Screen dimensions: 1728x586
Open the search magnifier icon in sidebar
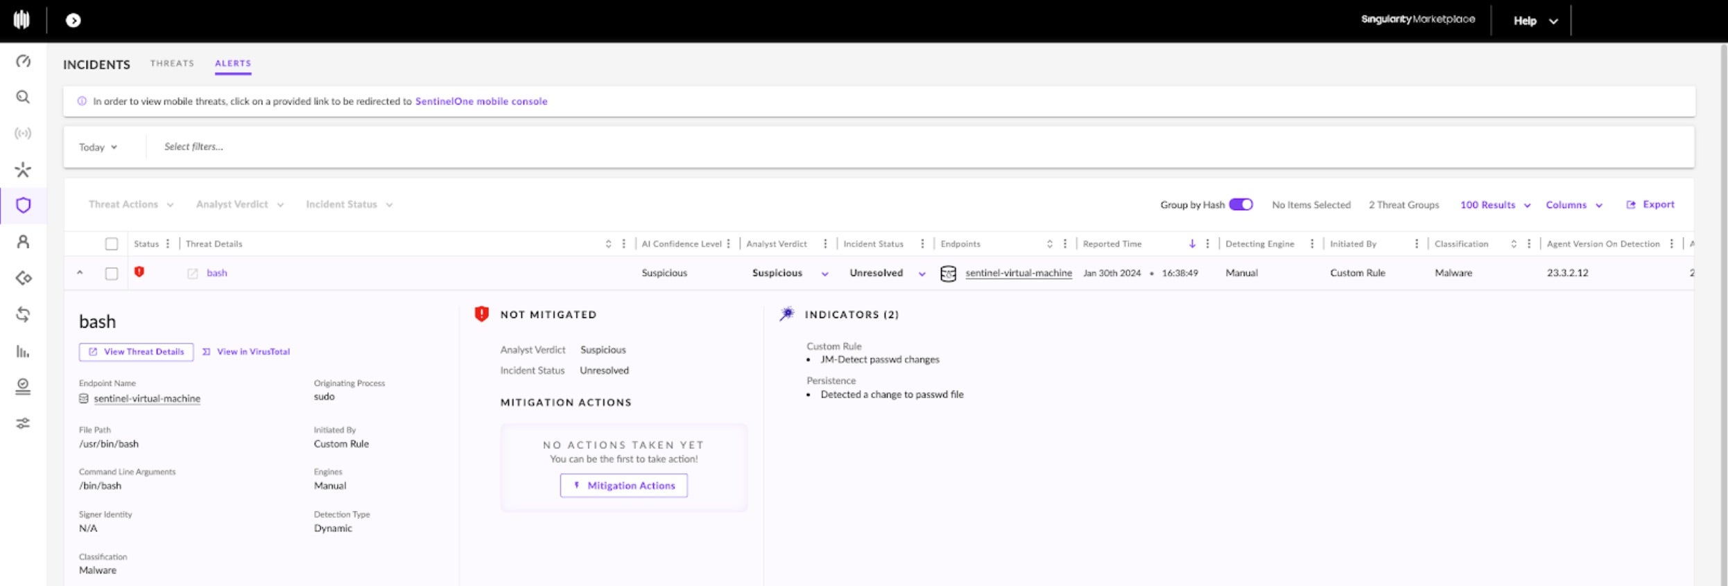click(23, 97)
